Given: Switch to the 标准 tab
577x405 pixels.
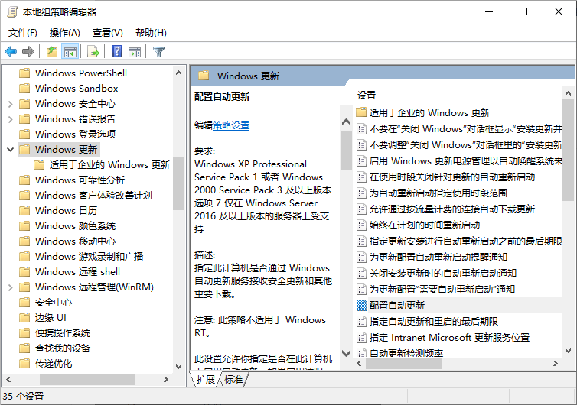Looking at the screenshot, I should [233, 380].
